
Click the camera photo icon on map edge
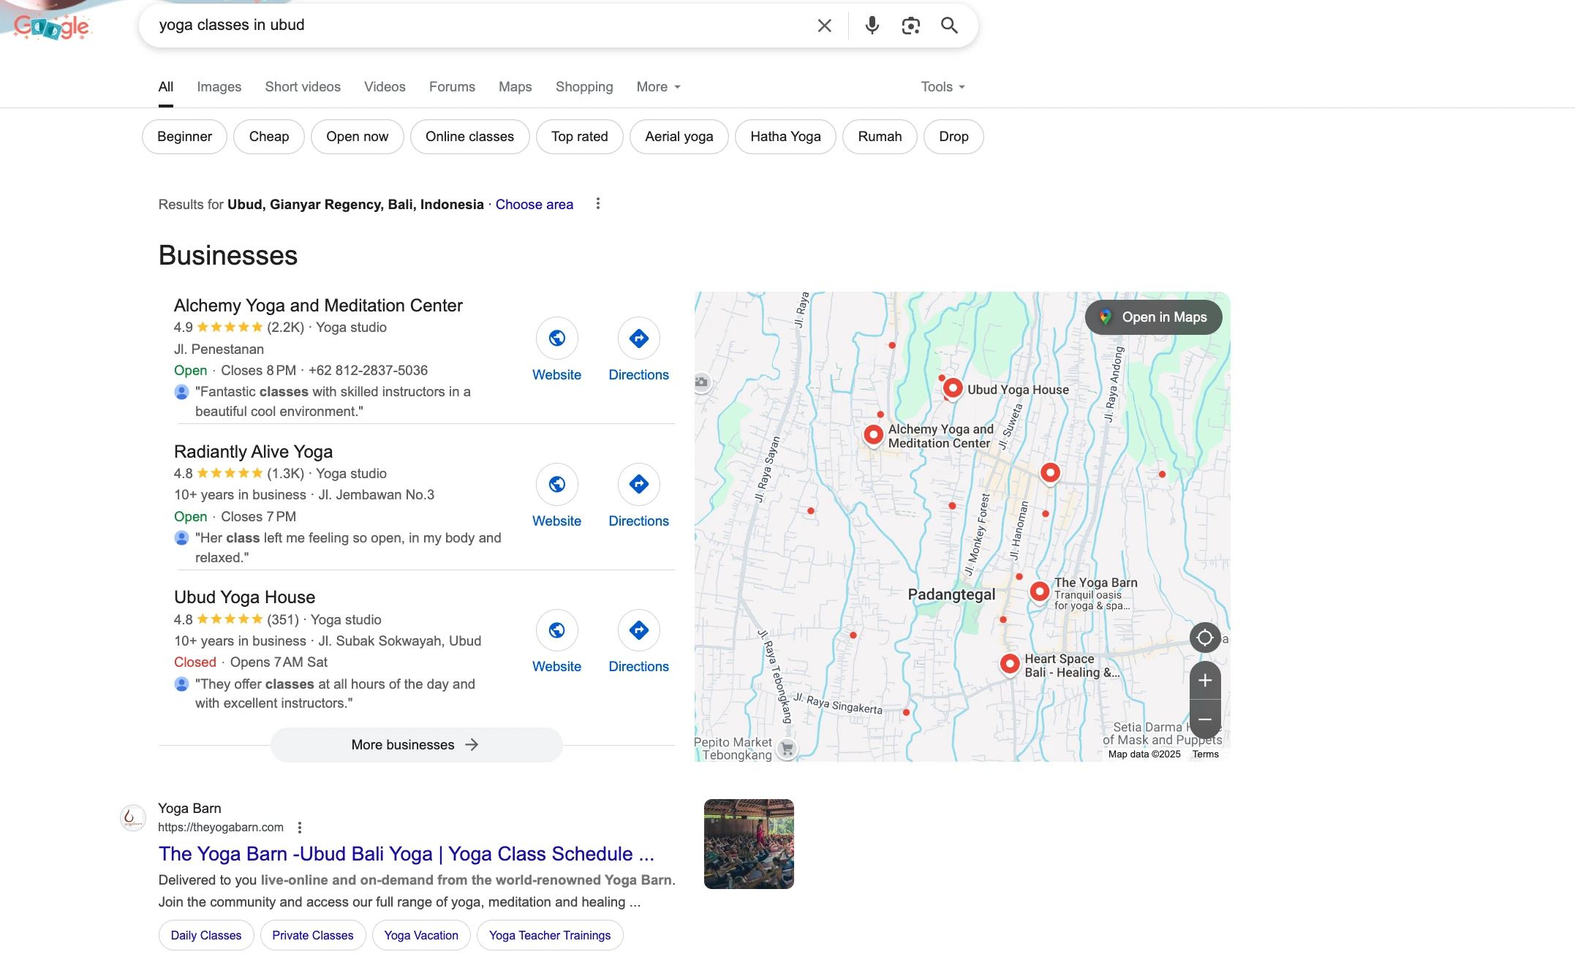[701, 382]
